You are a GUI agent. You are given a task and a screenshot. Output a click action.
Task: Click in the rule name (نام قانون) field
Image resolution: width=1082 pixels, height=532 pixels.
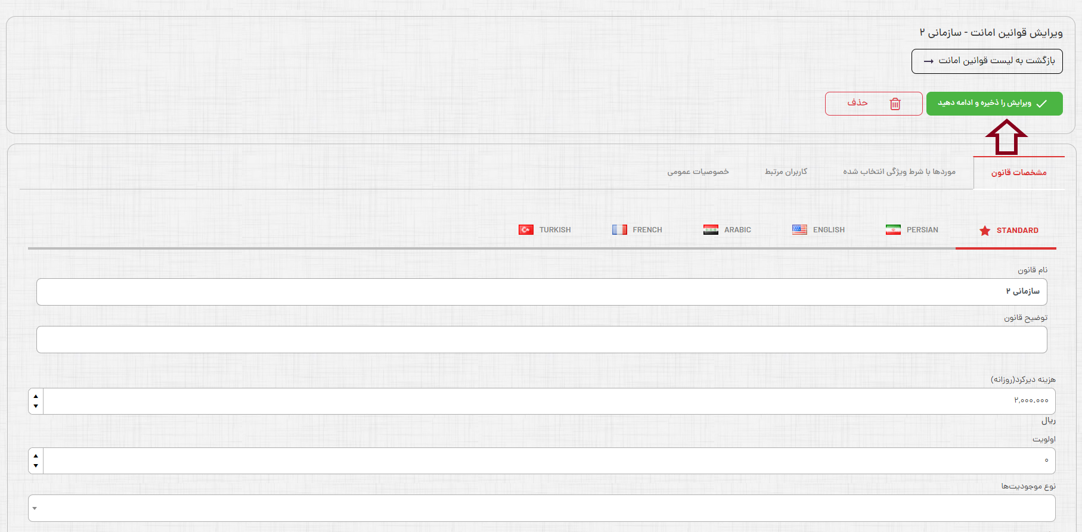541,292
